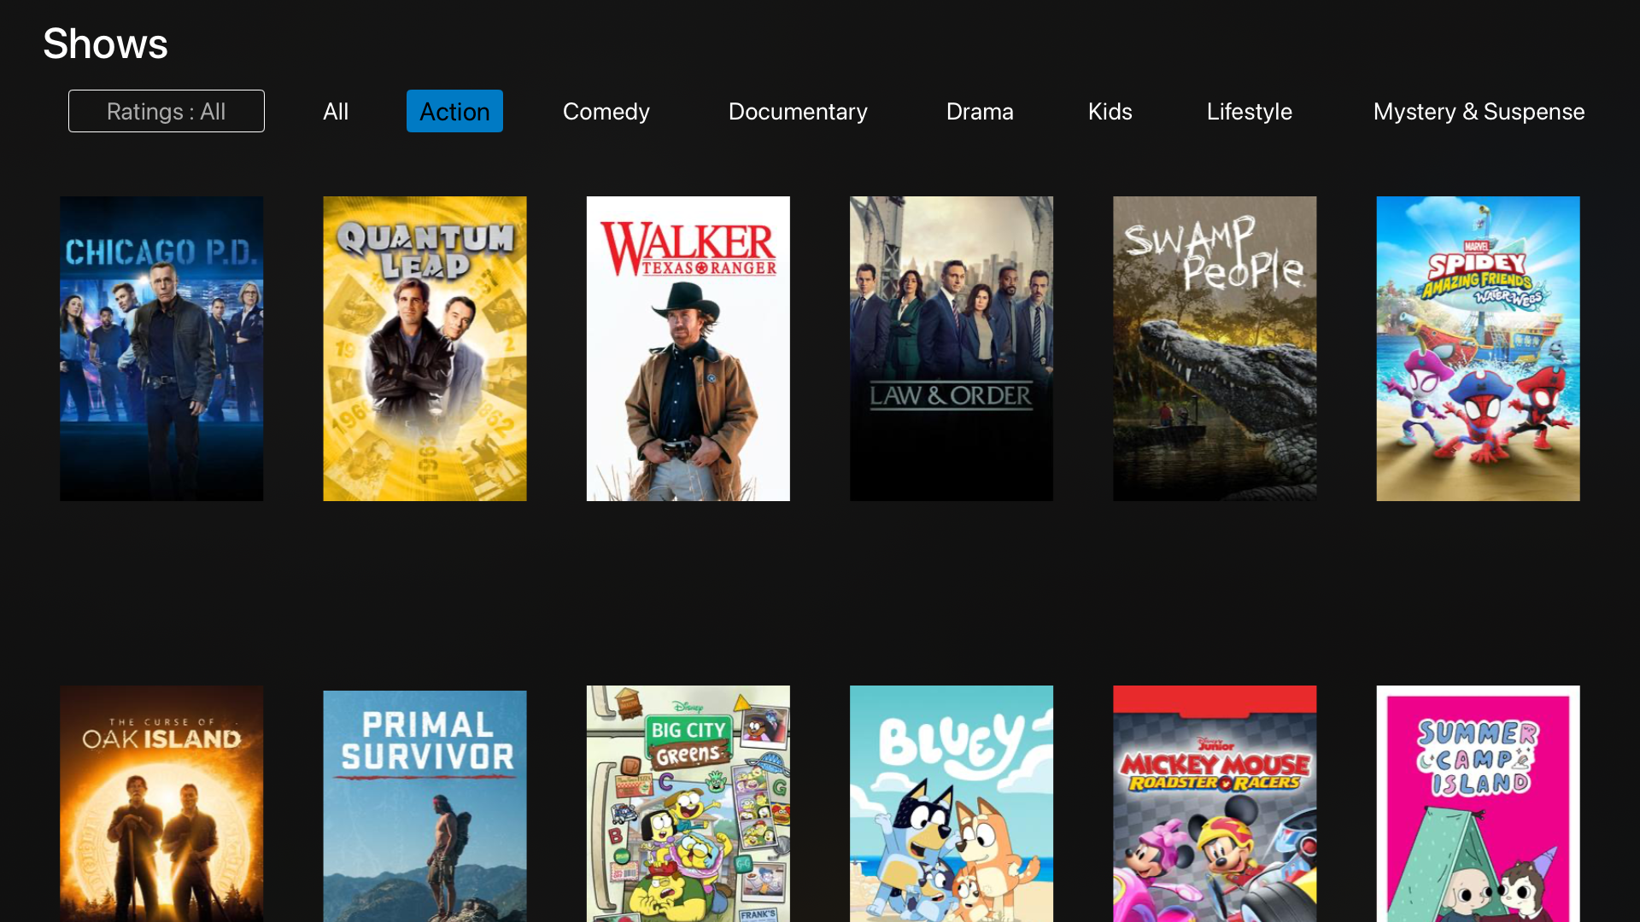This screenshot has height=922, width=1640.
Task: Open the Law & Order show poster
Action: 952,348
